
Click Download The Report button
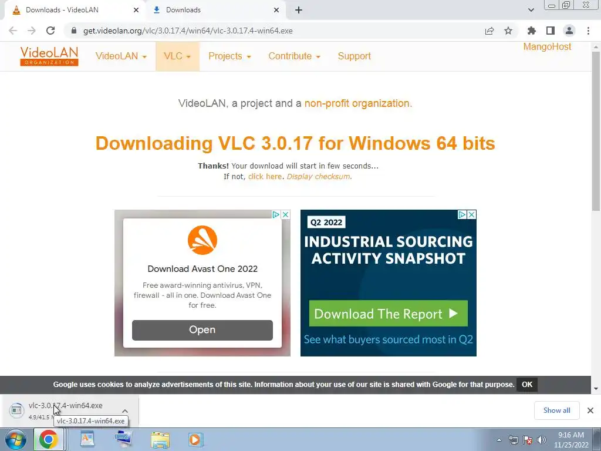pos(389,314)
